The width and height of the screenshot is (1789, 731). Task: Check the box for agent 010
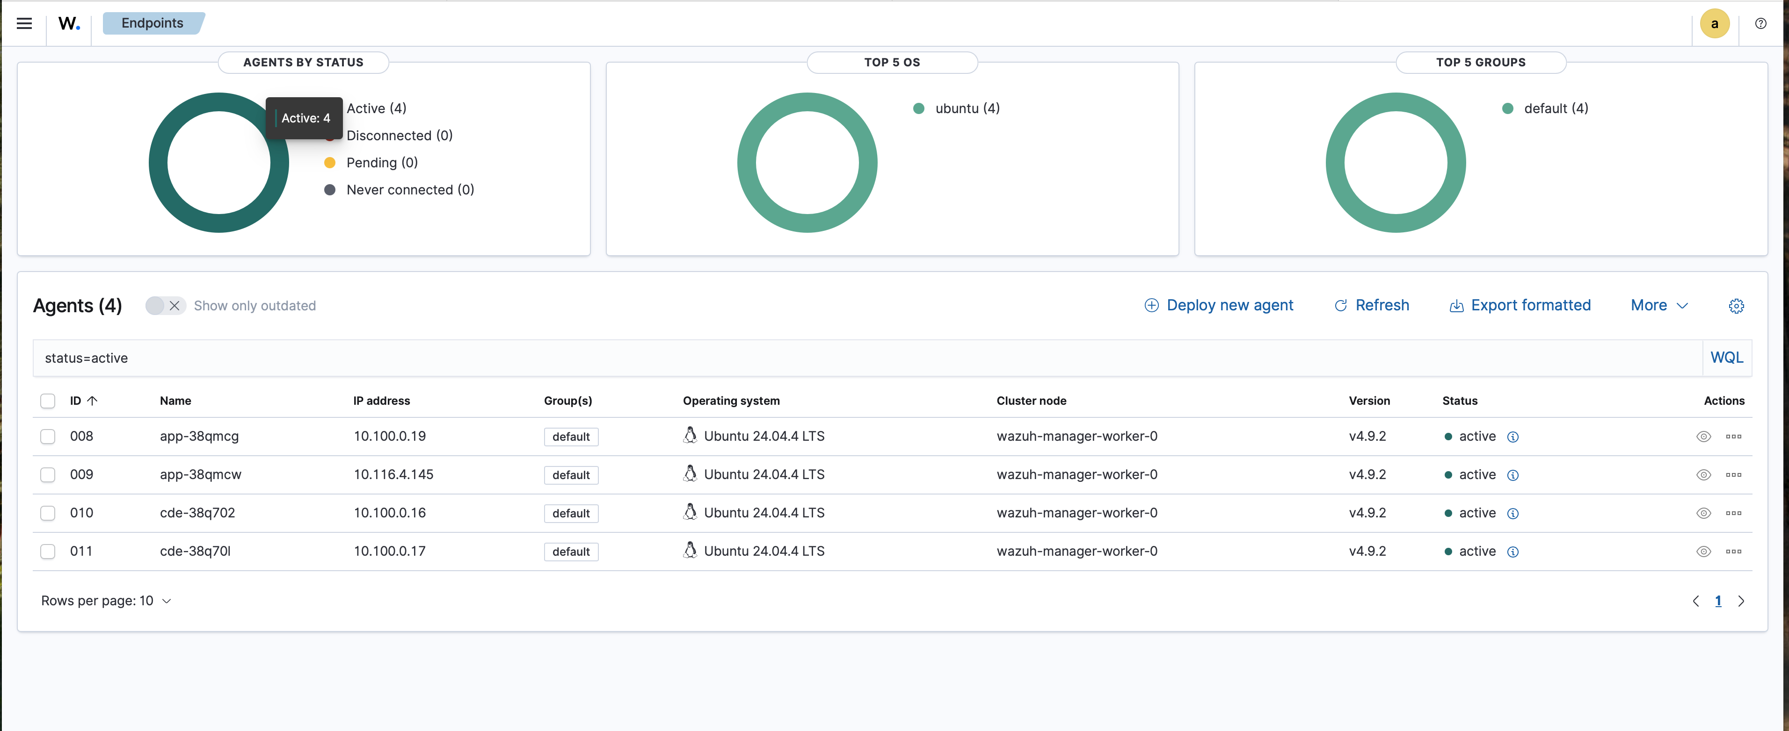coord(47,513)
